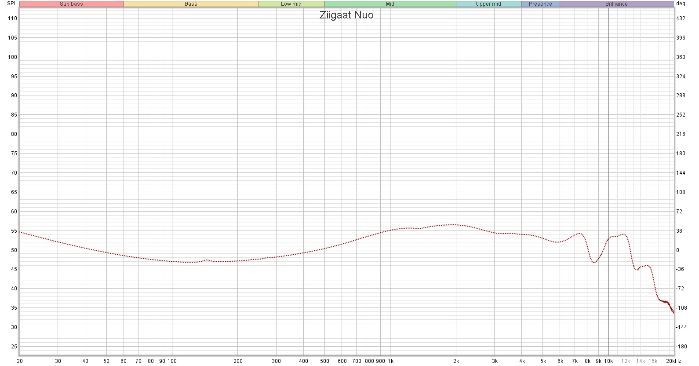Click the Low mid band label

[x=291, y=4]
